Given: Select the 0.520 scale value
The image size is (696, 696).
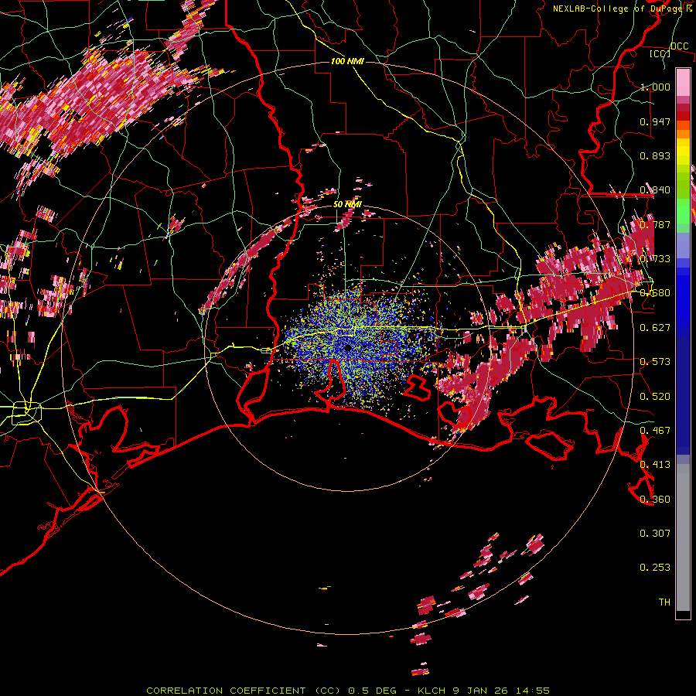Looking at the screenshot, I should (x=655, y=397).
